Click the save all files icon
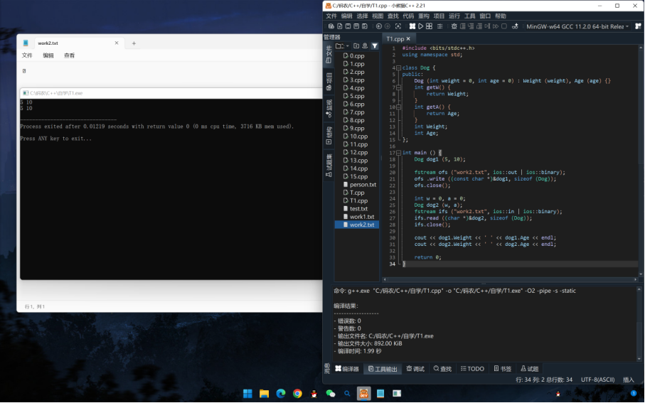 click(365, 26)
